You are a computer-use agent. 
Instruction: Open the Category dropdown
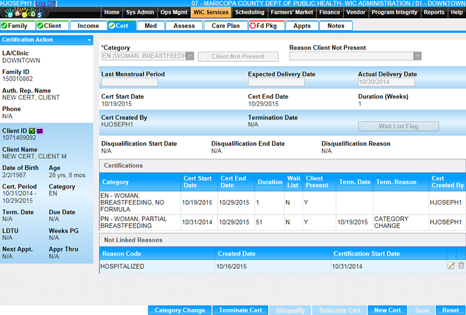190,56
